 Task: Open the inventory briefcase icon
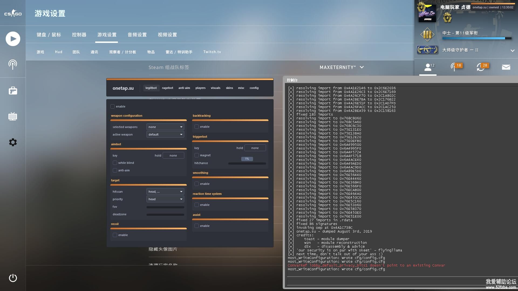13,91
